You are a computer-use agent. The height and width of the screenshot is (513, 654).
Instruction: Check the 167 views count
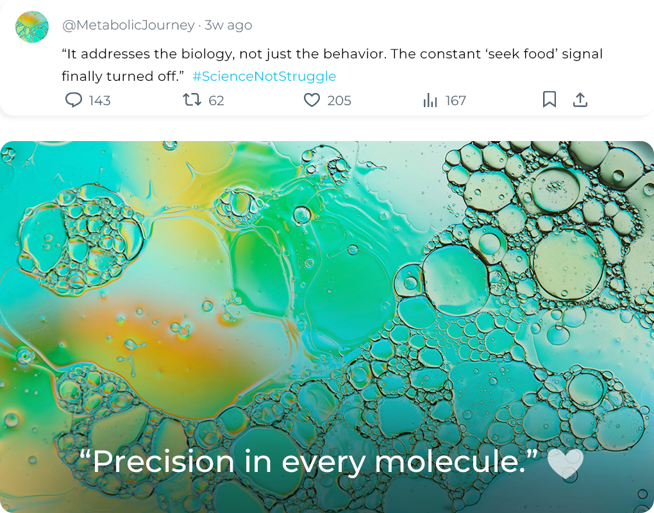point(455,101)
